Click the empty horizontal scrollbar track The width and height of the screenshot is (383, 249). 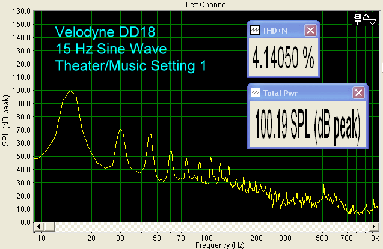click(x=210, y=227)
